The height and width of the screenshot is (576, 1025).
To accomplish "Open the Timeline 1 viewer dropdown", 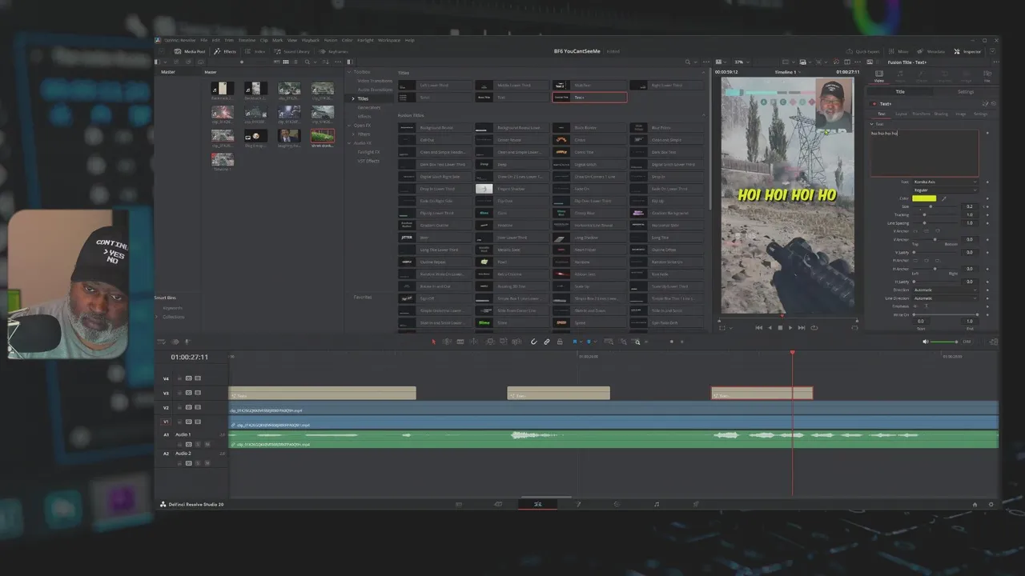I will [790, 72].
